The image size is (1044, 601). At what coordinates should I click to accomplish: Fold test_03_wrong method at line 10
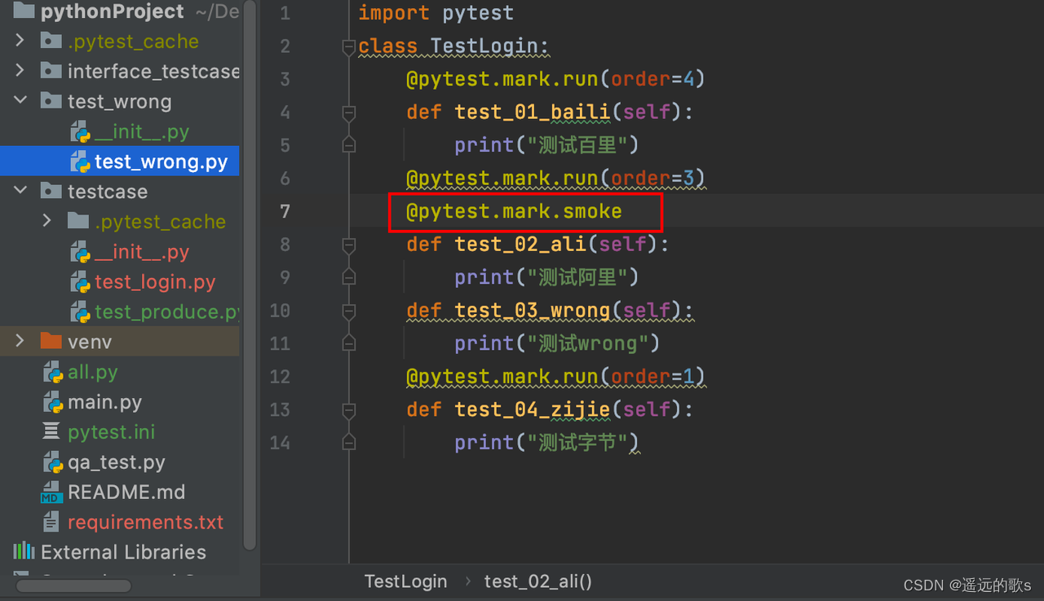click(349, 311)
